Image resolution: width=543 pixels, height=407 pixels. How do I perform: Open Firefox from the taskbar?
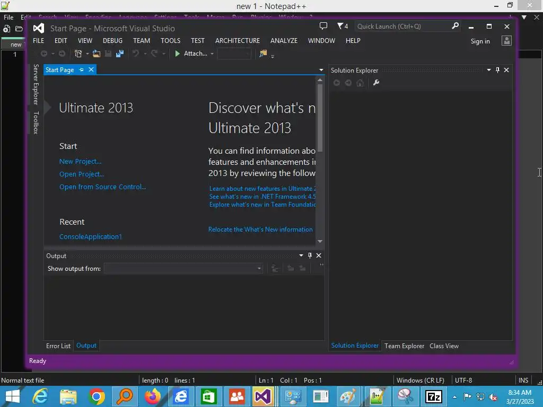click(x=153, y=396)
